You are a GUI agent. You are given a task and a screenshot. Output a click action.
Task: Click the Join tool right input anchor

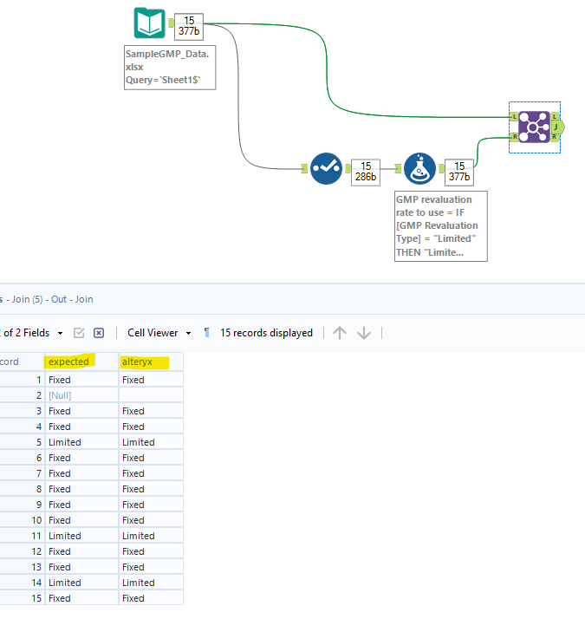tap(514, 137)
